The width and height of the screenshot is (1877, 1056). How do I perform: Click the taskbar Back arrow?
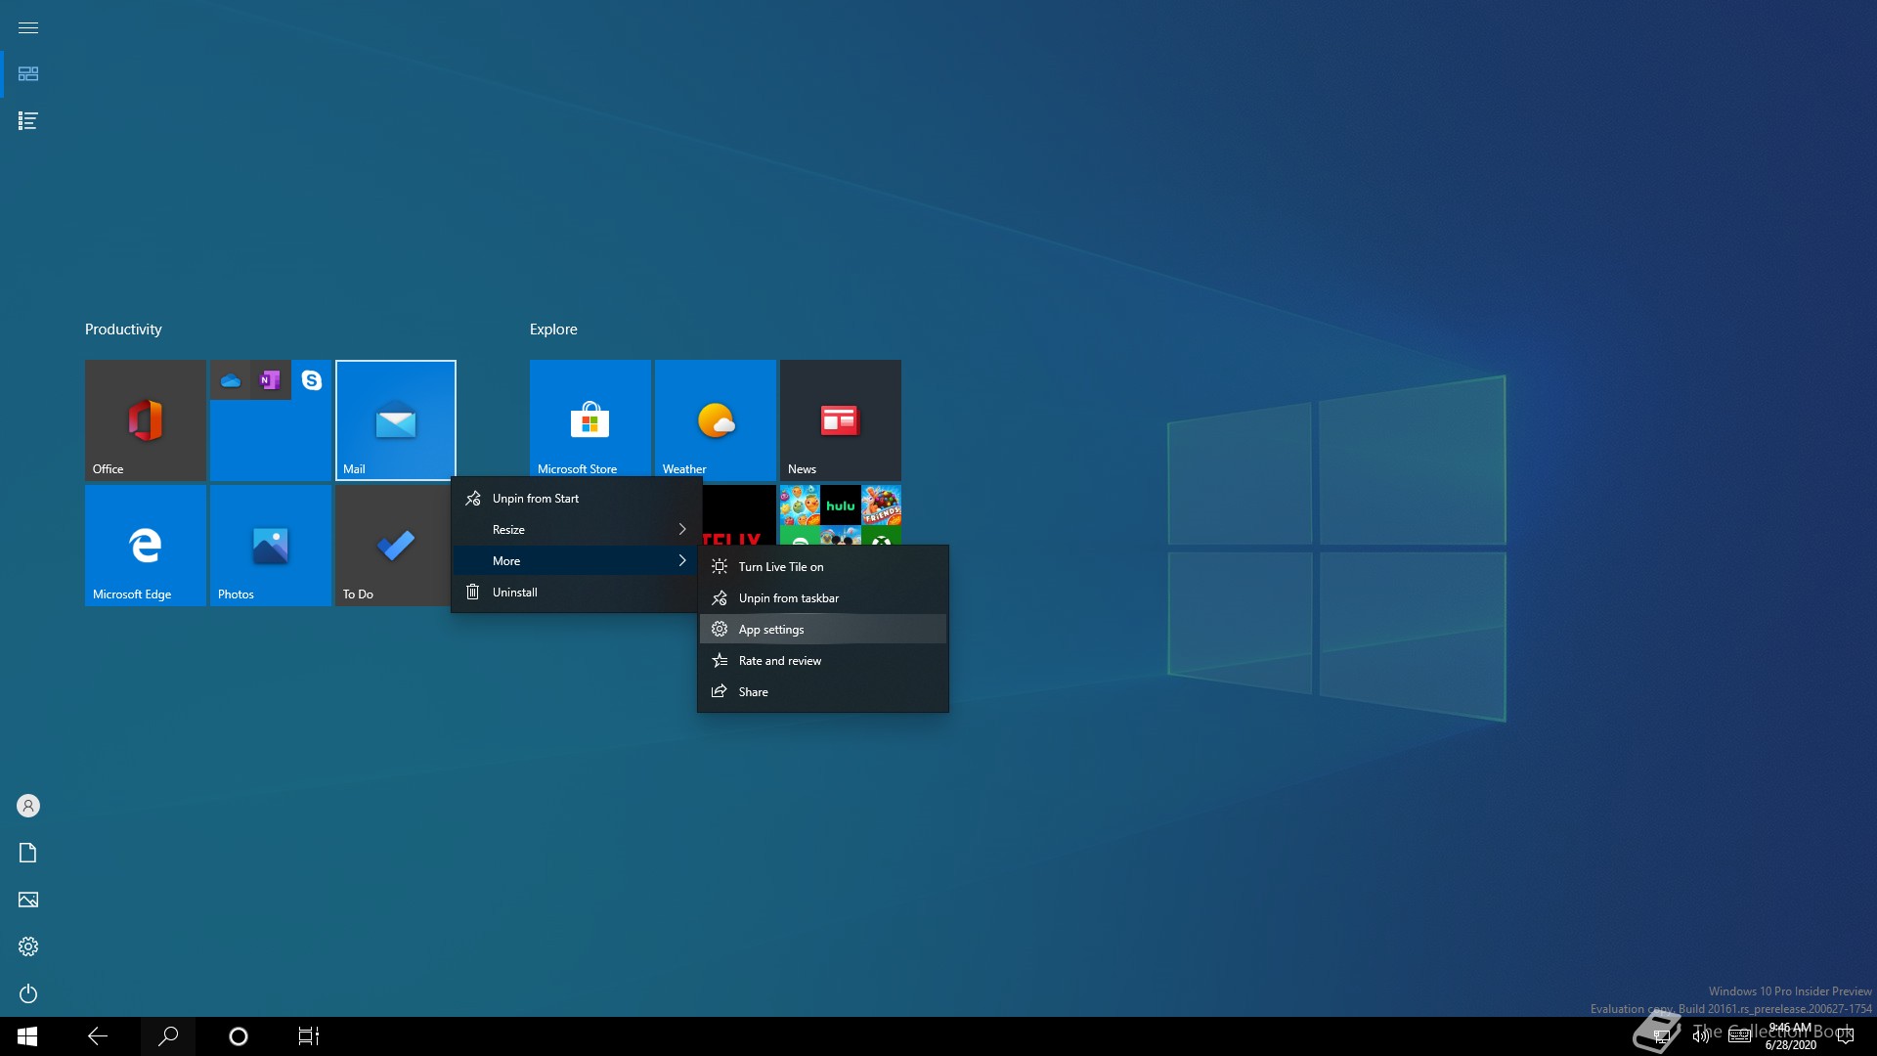[98, 1036]
